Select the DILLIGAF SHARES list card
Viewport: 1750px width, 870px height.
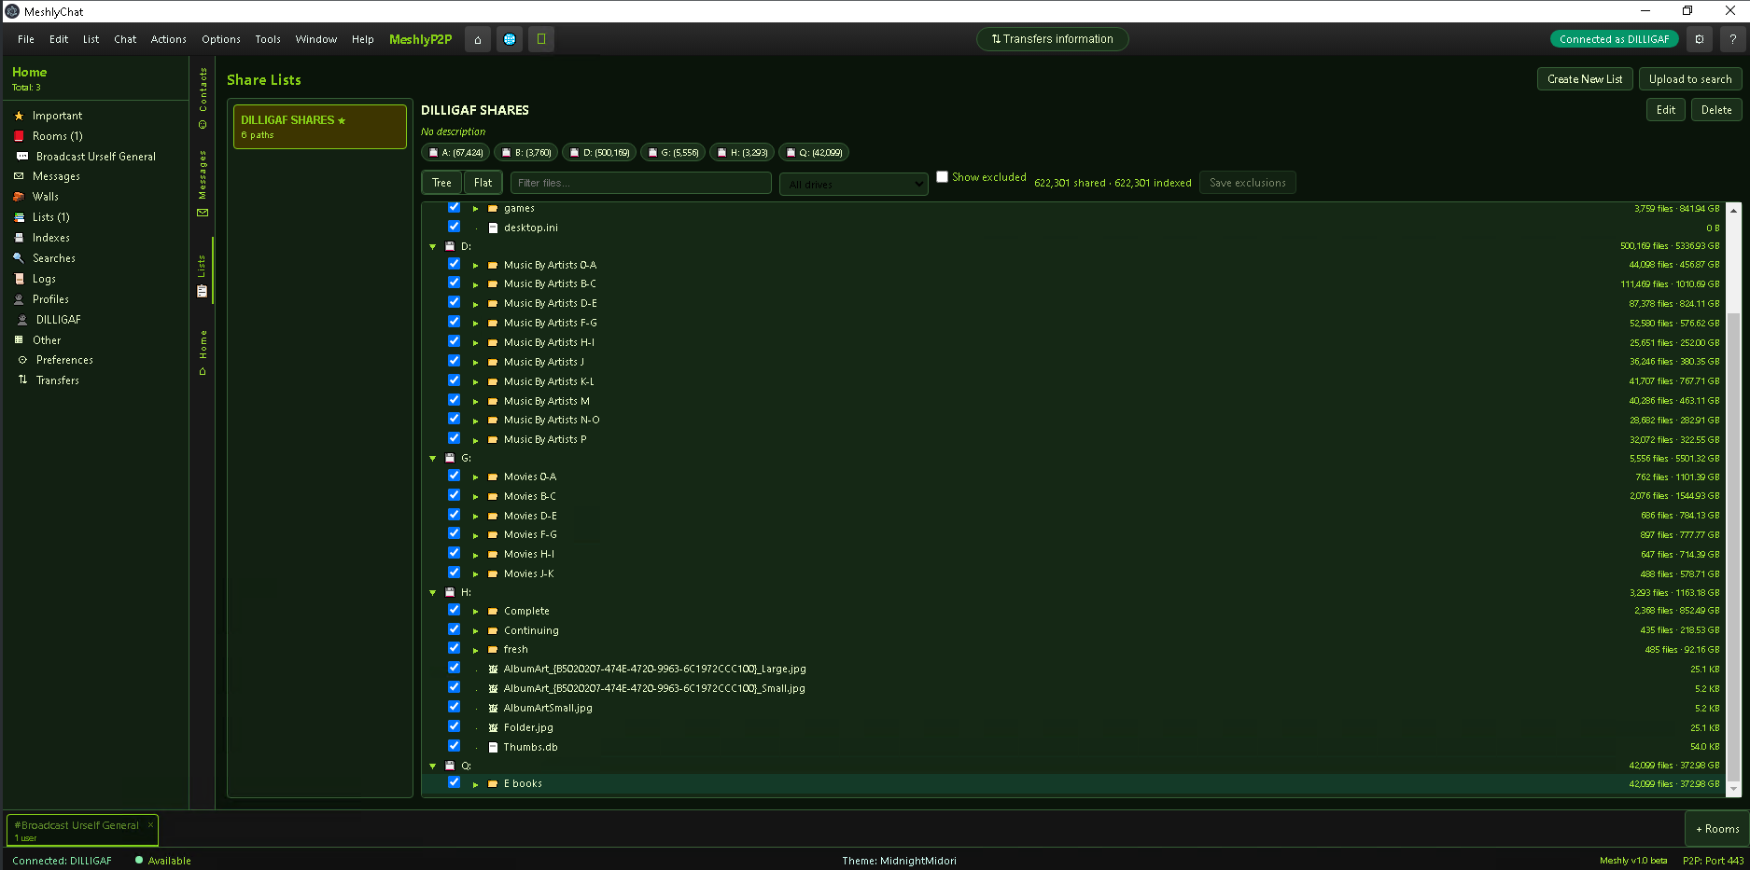coord(320,127)
